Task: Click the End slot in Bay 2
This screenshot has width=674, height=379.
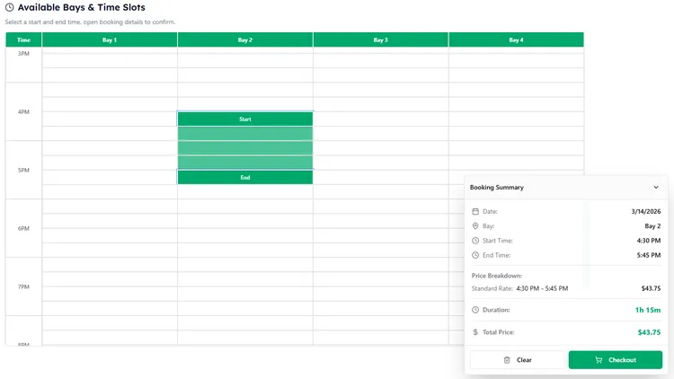Action: coord(245,178)
